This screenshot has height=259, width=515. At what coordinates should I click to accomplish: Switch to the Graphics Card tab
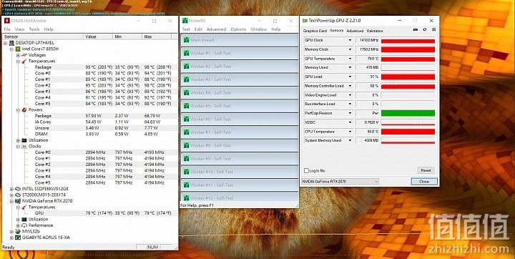[315, 31]
